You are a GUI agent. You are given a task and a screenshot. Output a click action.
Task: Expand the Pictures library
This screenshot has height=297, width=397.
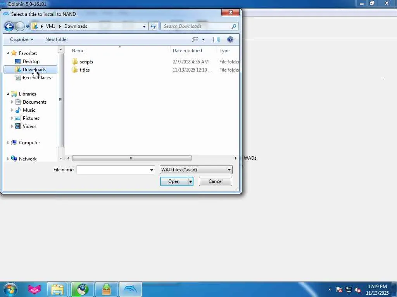click(x=12, y=118)
